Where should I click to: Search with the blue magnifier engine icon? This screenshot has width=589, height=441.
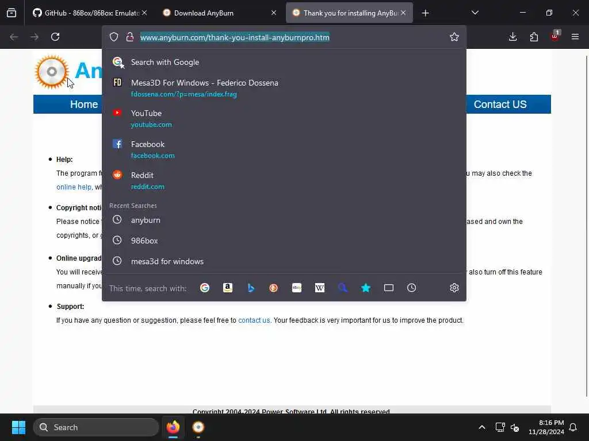coord(343,288)
